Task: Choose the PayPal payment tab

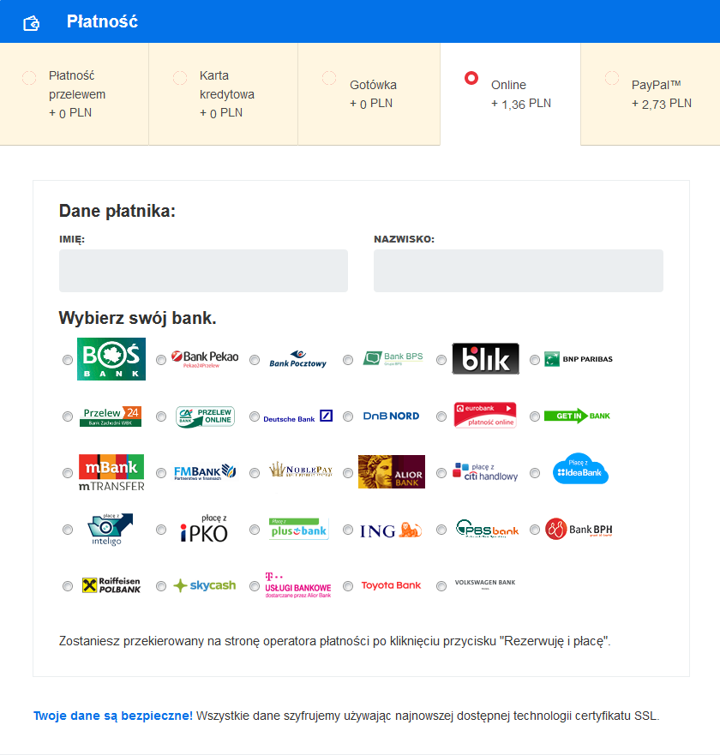Action: (x=651, y=94)
